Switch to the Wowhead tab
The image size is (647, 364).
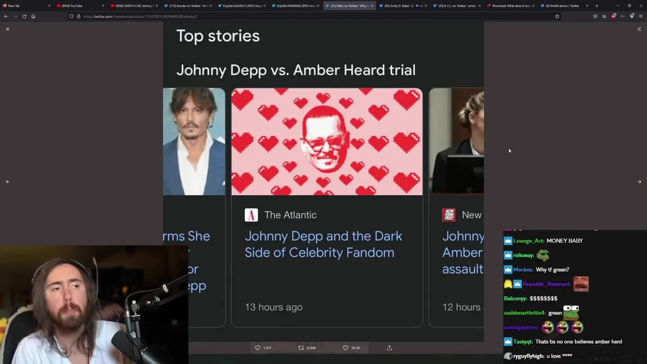[x=510, y=6]
